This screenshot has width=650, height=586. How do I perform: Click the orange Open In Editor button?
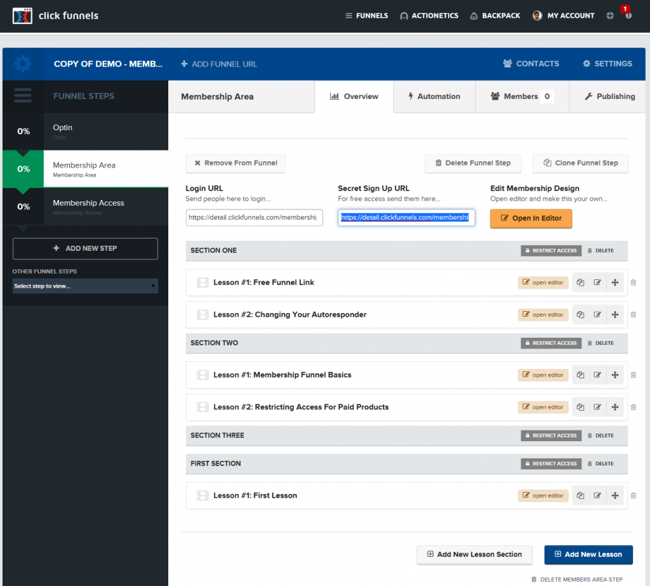point(531,218)
